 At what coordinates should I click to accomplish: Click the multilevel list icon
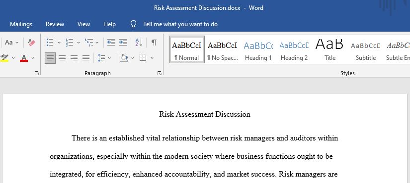[89, 42]
